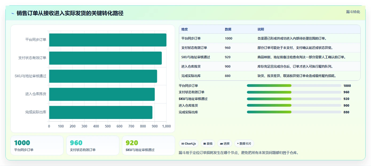Click the 进度 tag chip
The height and width of the screenshot is (166, 371).
[225, 144]
